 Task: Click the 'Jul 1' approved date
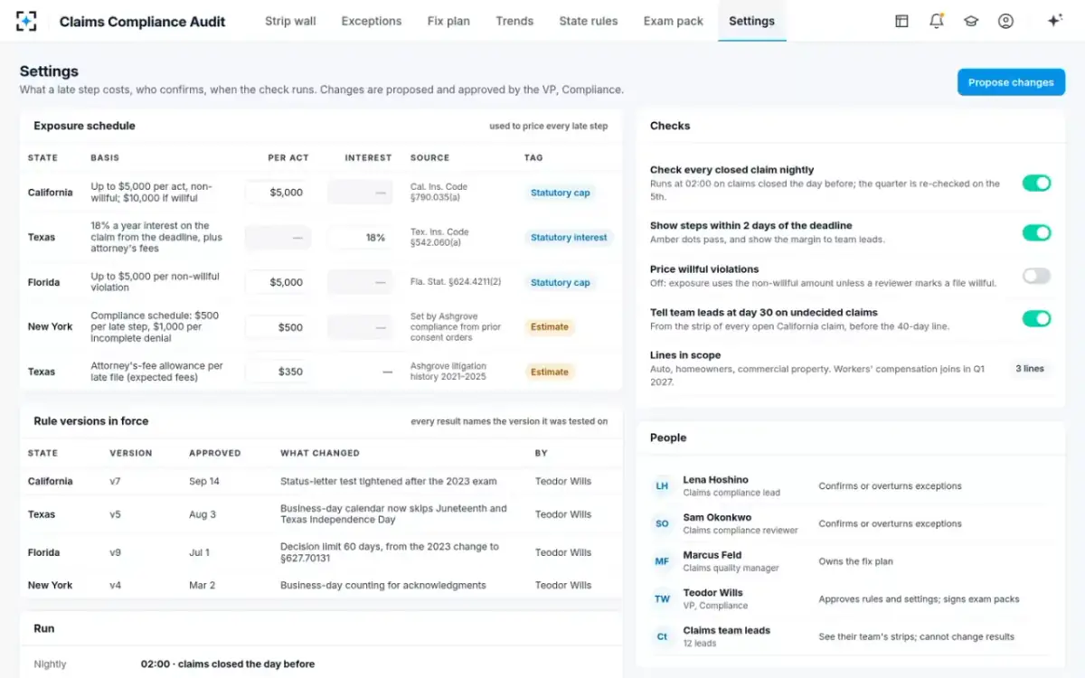click(199, 552)
